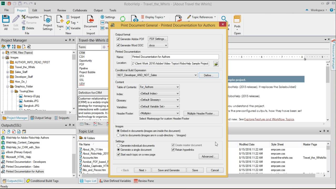Click the Define button

click(208, 75)
